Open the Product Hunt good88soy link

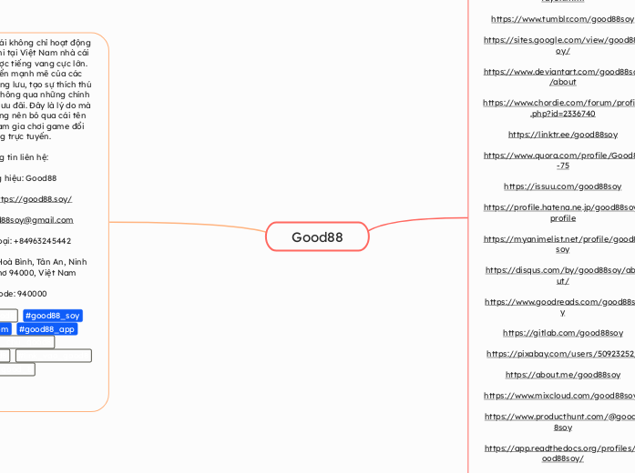[x=559, y=421]
